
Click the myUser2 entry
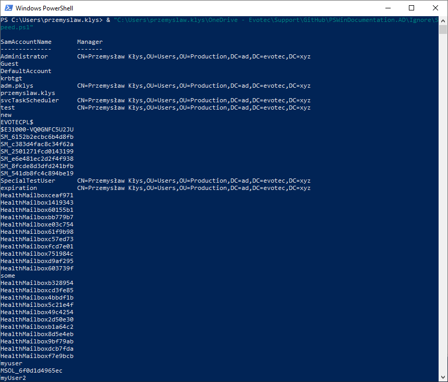13,378
